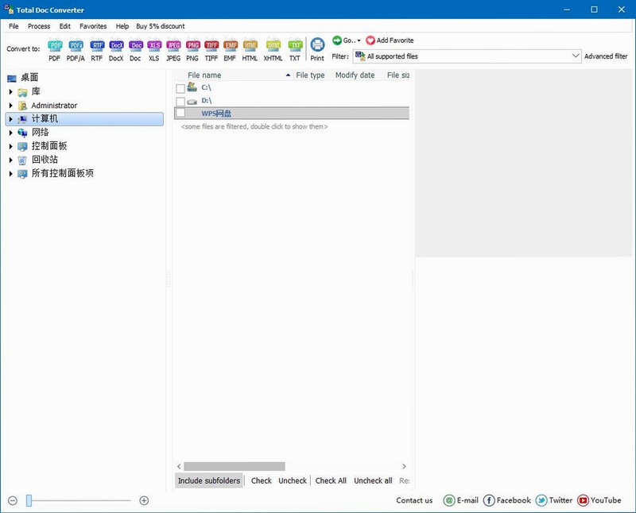Image resolution: width=636 pixels, height=513 pixels.
Task: Sort by Modify date column header
Action: coord(355,75)
